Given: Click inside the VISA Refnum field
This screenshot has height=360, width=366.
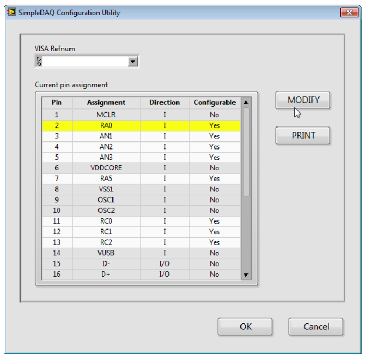Looking at the screenshot, I should tap(85, 62).
